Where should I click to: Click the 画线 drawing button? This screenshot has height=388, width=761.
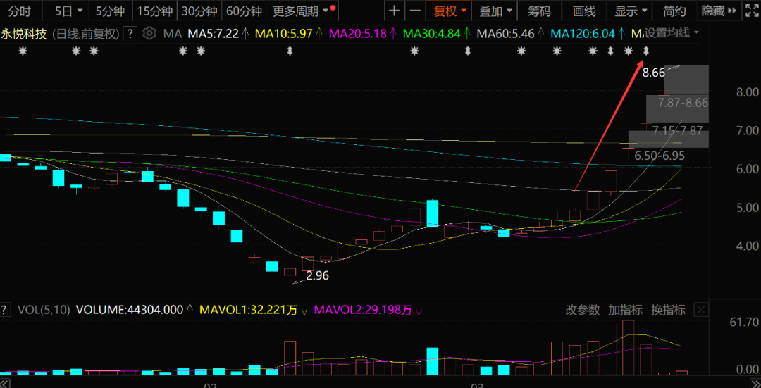tap(584, 11)
